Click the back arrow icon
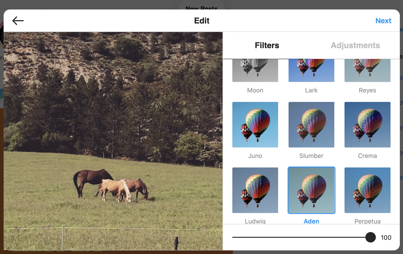This screenshot has width=403, height=254. 18,21
